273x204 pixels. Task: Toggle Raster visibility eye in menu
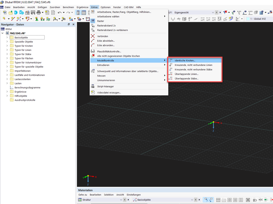(93, 21)
